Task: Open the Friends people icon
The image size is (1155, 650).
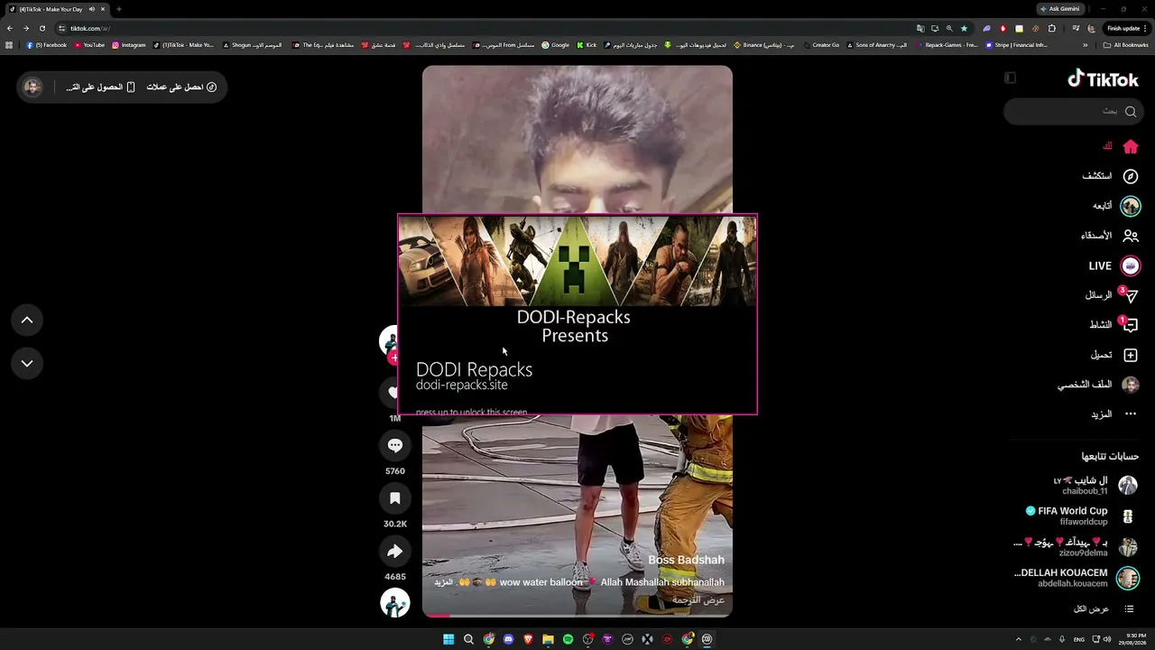Action: tap(1131, 236)
